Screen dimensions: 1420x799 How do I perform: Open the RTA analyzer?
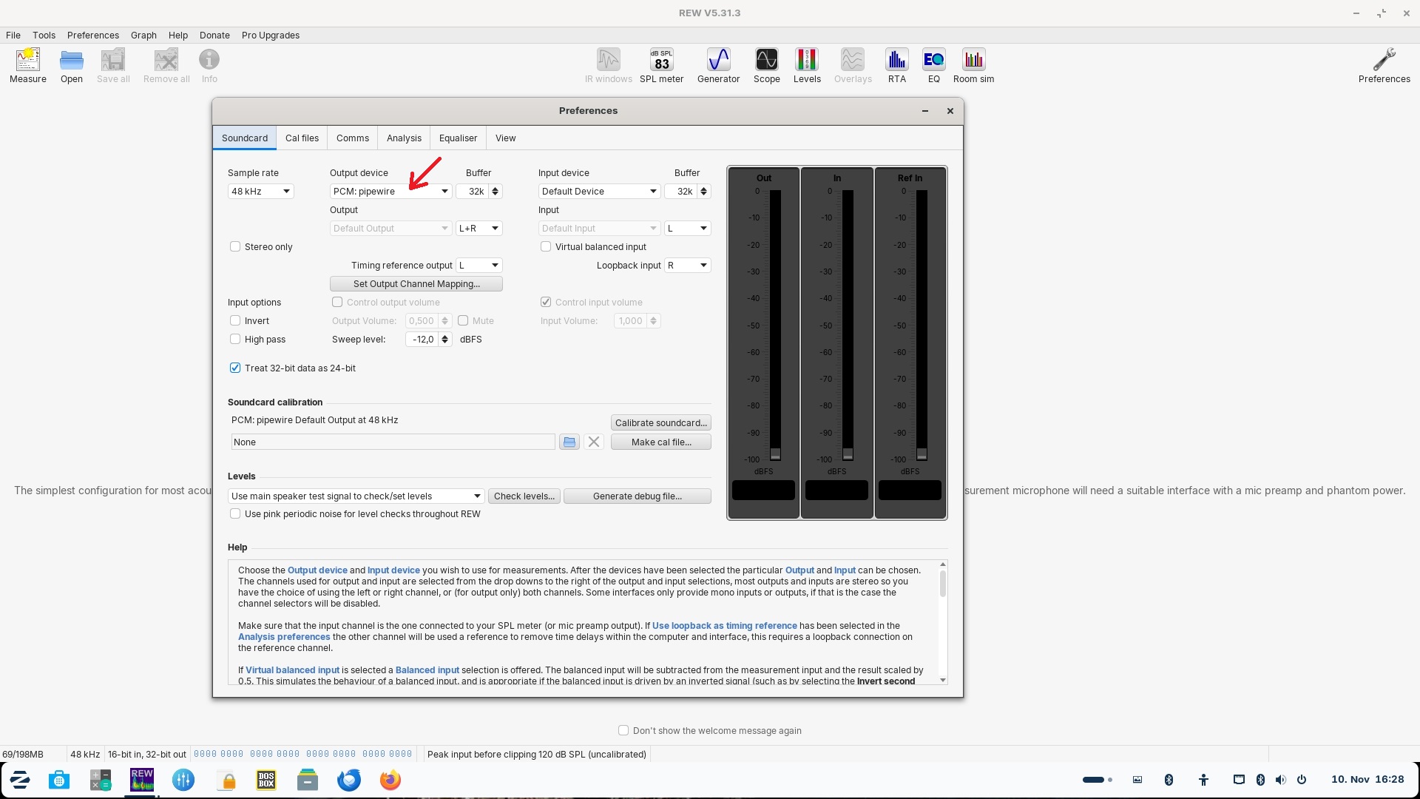[x=896, y=65]
